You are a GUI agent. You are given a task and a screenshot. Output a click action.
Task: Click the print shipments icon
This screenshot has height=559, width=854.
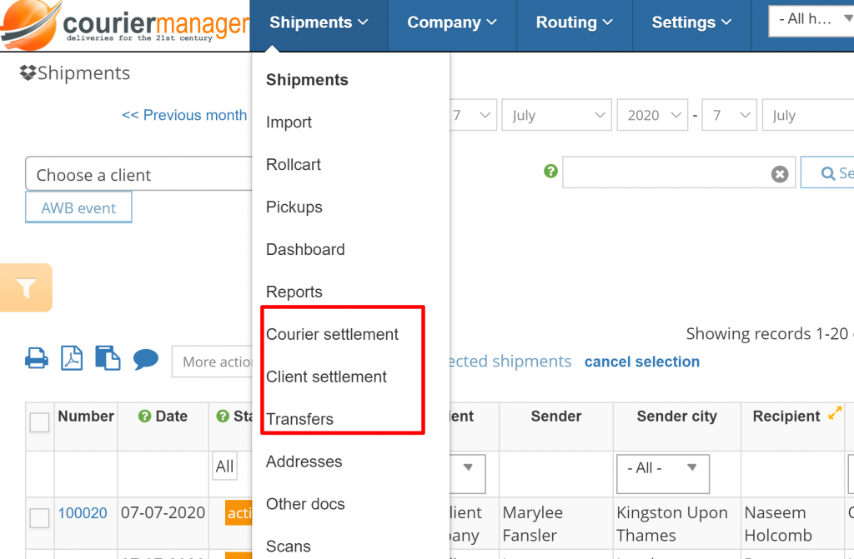point(36,359)
